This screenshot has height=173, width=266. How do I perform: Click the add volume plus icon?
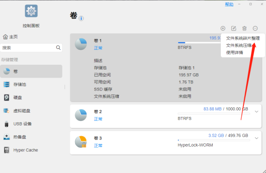coord(223,28)
